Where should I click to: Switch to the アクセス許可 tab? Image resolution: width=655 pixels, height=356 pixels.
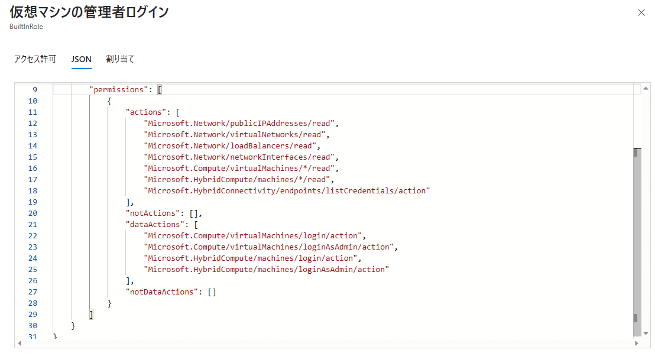[35, 59]
